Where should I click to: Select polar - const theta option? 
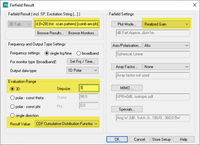point(12,98)
